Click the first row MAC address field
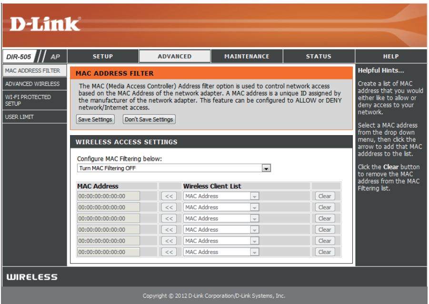The height and width of the screenshot is (304, 429). click(x=109, y=196)
